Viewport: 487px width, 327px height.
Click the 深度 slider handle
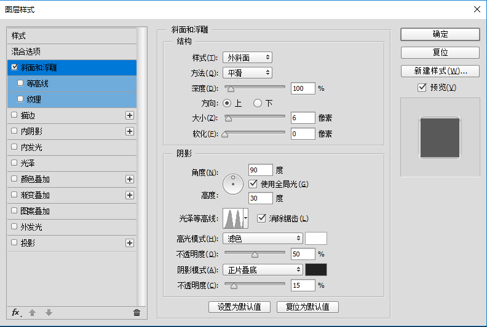pos(231,90)
